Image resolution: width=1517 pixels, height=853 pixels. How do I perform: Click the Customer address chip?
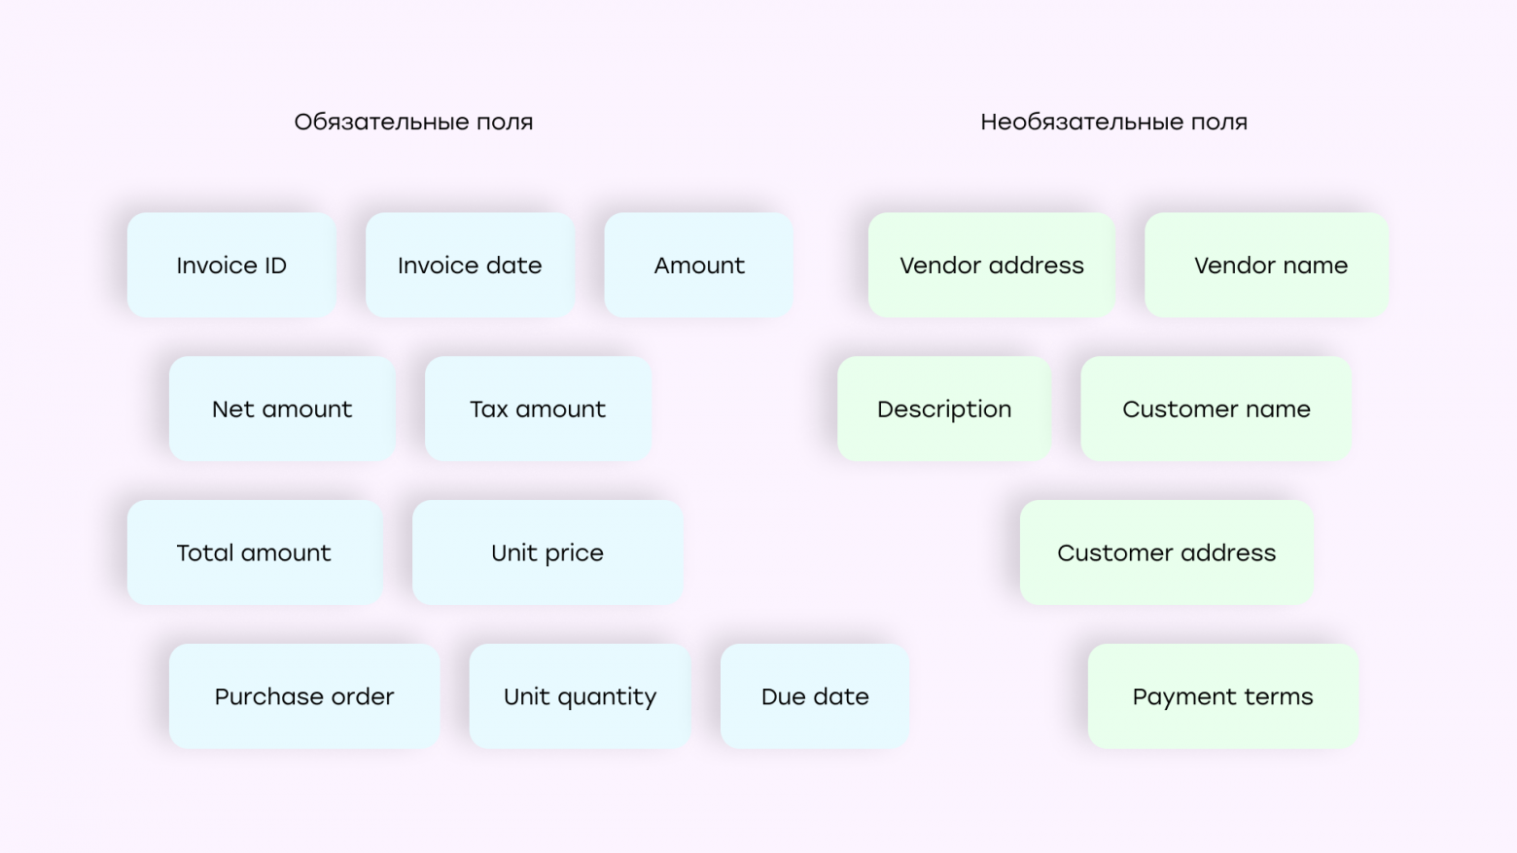1167,553
